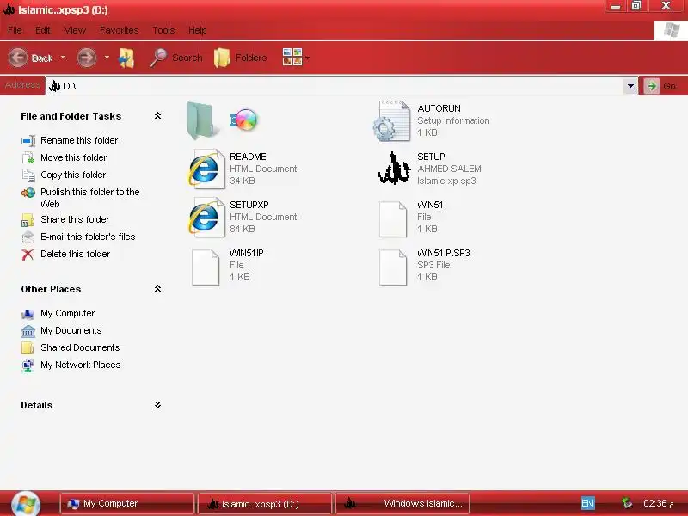Click Rename this folder

(x=79, y=140)
